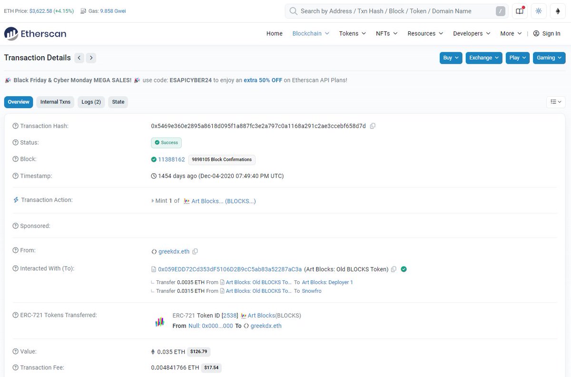Click help icon next to Timestamp

point(16,176)
